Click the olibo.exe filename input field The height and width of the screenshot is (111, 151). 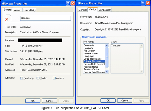point(46,18)
